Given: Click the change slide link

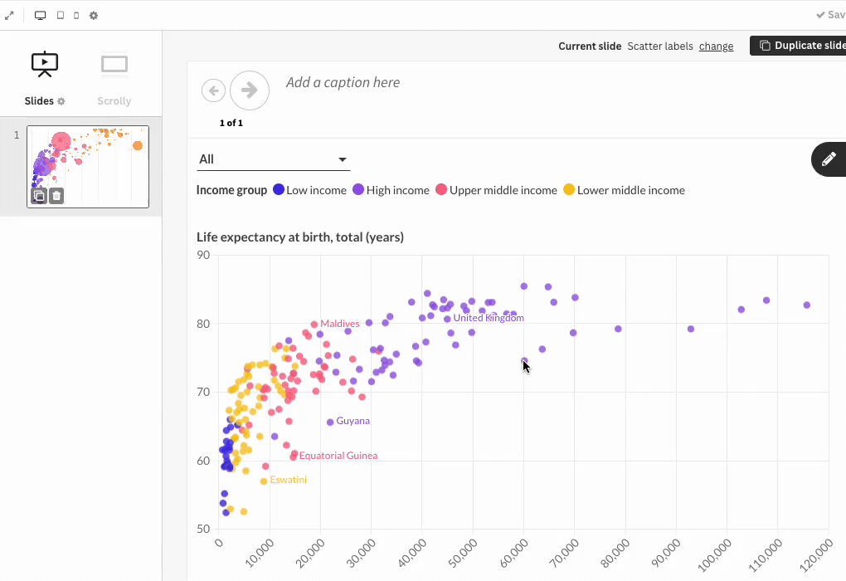Looking at the screenshot, I should tap(716, 46).
